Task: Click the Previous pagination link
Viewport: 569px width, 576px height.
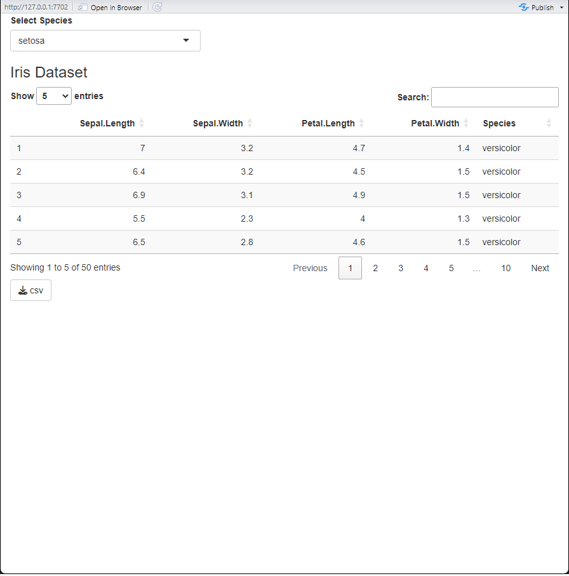Action: point(310,268)
